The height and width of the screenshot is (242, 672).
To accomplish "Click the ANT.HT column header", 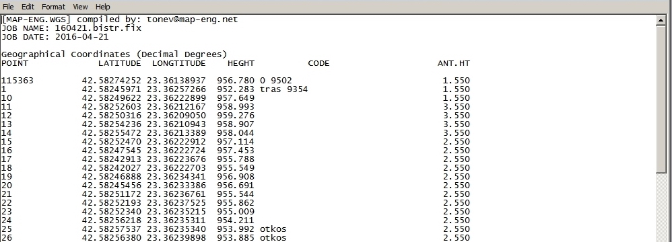I will pyautogui.click(x=454, y=63).
